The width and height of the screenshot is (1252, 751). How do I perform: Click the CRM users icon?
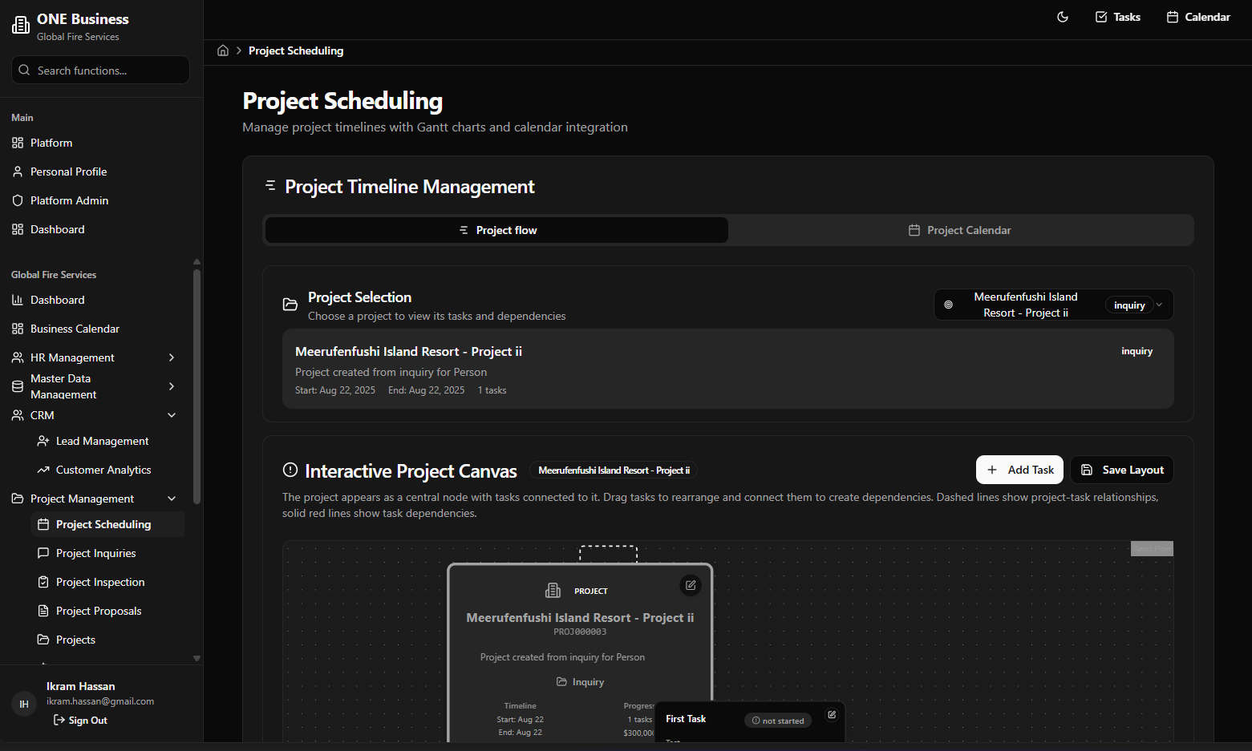[x=18, y=415]
